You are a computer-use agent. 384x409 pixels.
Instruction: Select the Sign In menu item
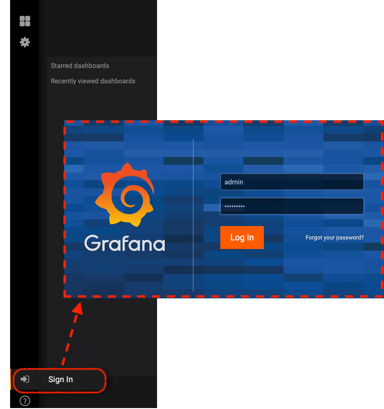point(60,379)
